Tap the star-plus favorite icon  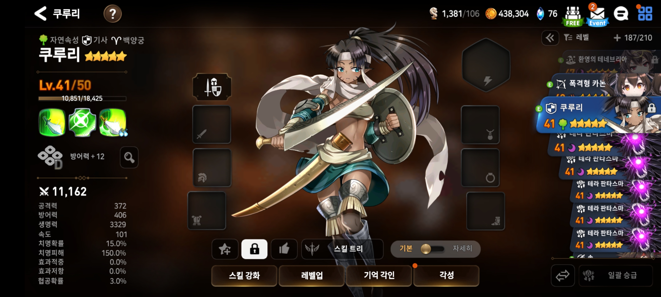coord(225,249)
